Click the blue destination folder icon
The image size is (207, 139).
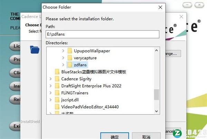(35, 50)
